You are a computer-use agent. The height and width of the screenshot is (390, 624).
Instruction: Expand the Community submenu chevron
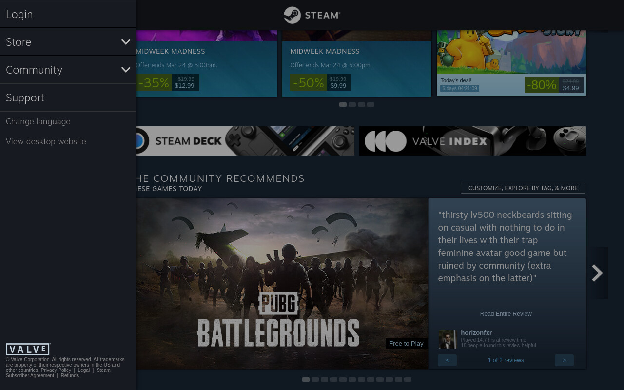click(126, 70)
